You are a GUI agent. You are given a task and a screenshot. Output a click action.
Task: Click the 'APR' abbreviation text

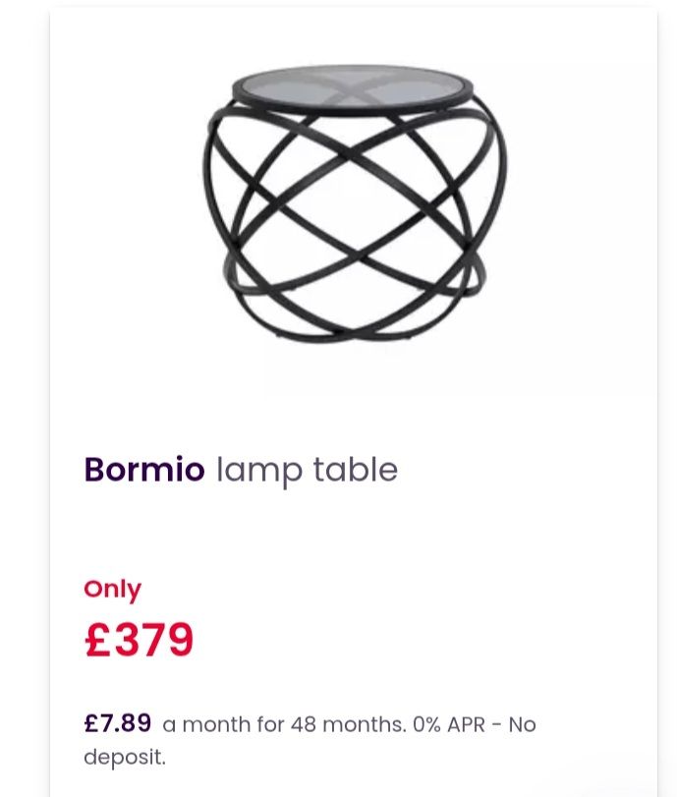click(x=466, y=724)
